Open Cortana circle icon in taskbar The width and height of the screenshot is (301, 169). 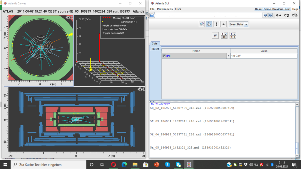[x=92, y=165]
